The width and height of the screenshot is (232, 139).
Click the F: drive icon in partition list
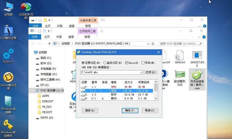click(x=83, y=87)
